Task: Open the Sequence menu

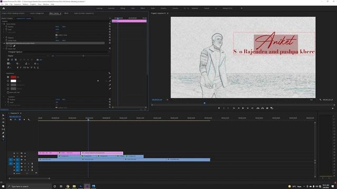Action: coord(17,4)
